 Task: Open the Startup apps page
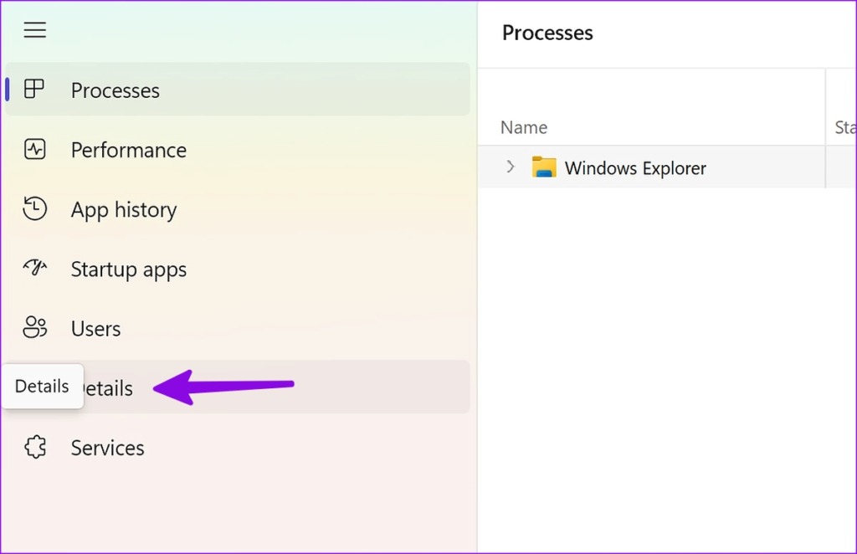pos(129,269)
